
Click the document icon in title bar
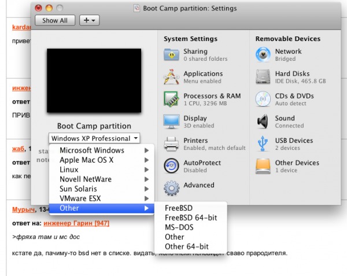pyautogui.click(x=136, y=9)
